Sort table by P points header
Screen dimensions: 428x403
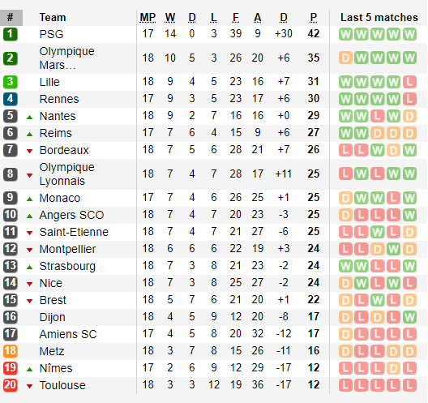point(314,18)
